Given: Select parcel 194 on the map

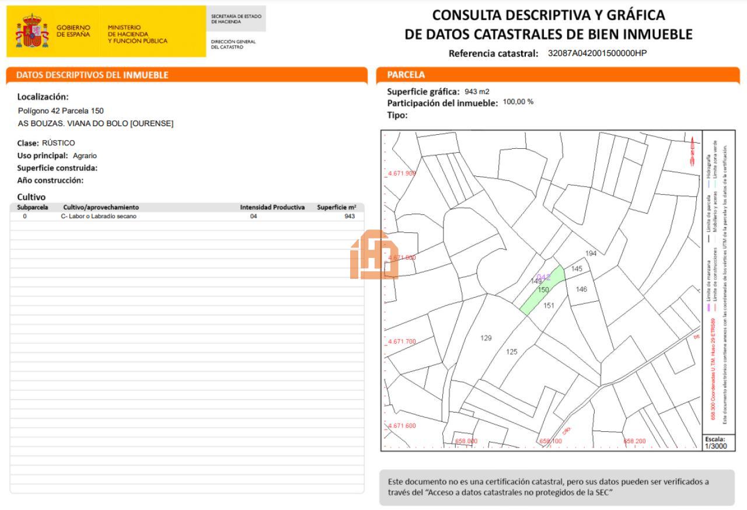Looking at the screenshot, I should coord(591,253).
